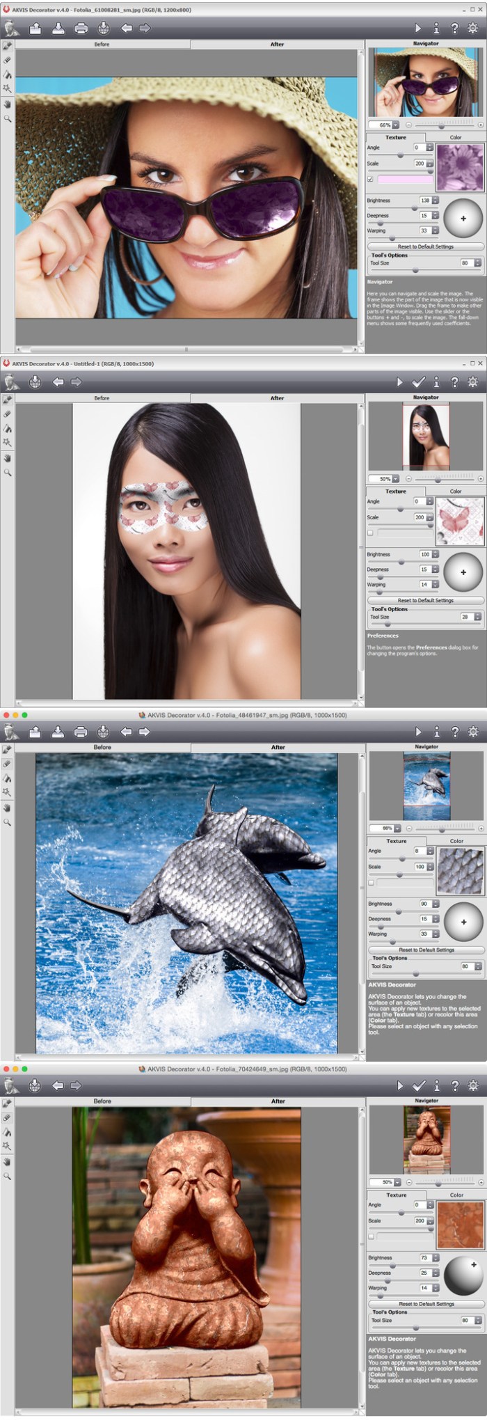Select the Eraser tool in the butterfly mask window
This screenshot has height=1423, width=487.
pos(8,414)
